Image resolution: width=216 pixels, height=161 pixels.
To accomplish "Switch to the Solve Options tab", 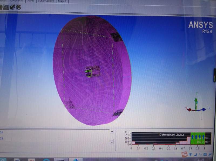I will 46,1.
